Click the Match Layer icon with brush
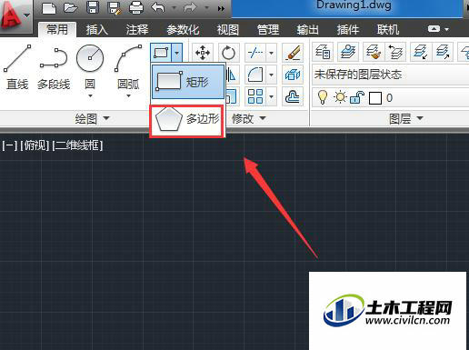 (374, 52)
